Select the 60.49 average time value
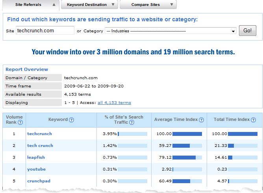Viewport: 263px width, 193px height. tap(165, 181)
